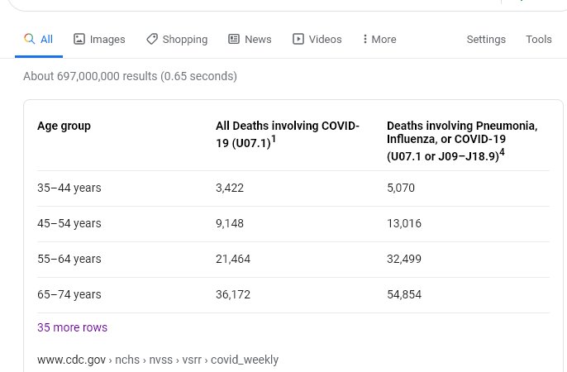Screen dimensions: 567x372
Task: Select the value 54,854
Action: tap(404, 294)
